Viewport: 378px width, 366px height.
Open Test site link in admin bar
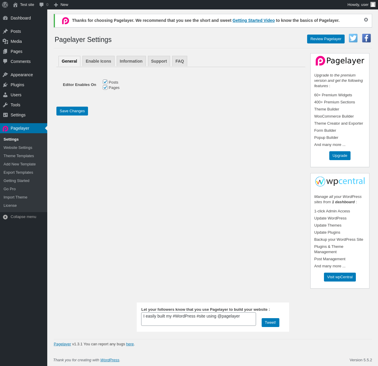24,5
